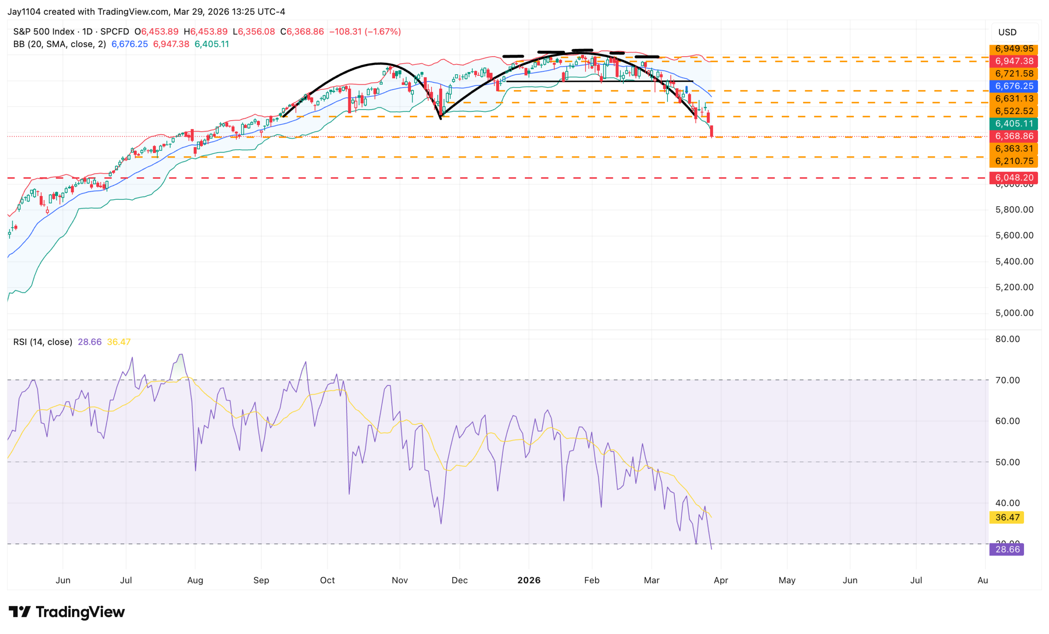
Task: Click the RSI 70.00 scale level
Action: [x=1007, y=380]
